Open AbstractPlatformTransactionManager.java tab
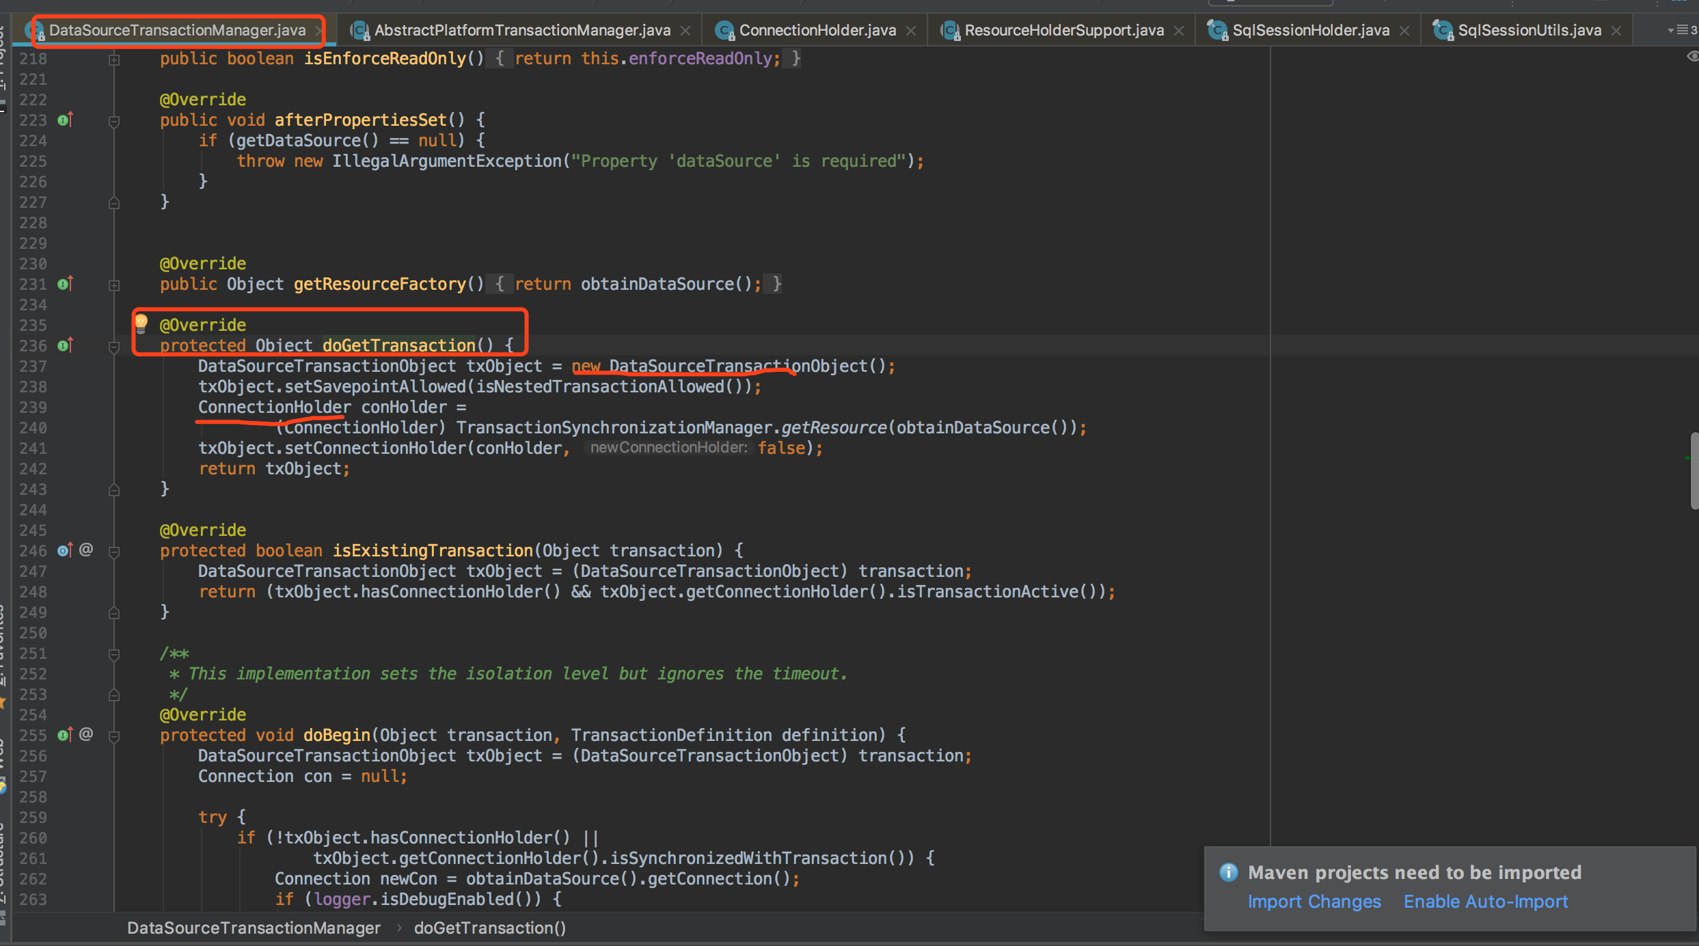 click(x=521, y=31)
